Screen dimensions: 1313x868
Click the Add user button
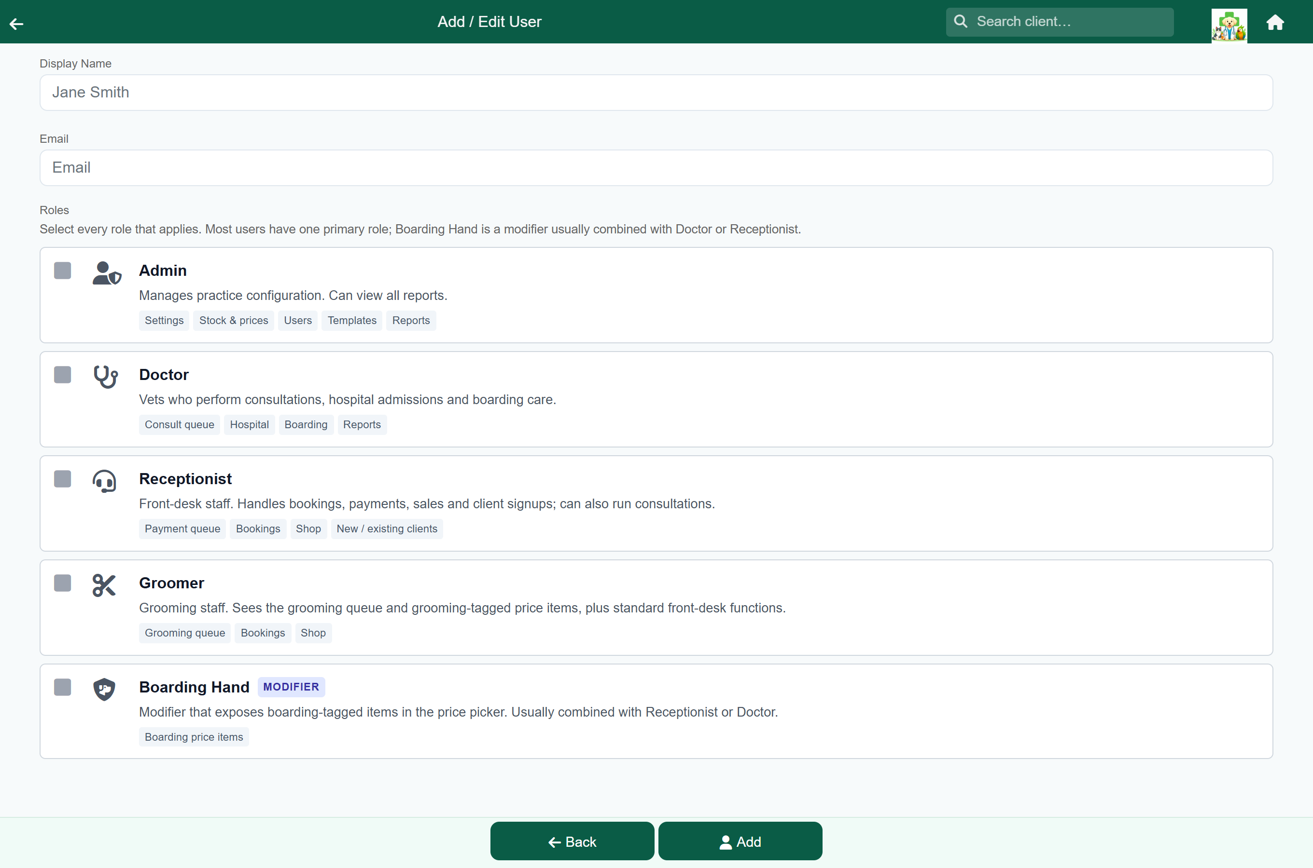[740, 841]
